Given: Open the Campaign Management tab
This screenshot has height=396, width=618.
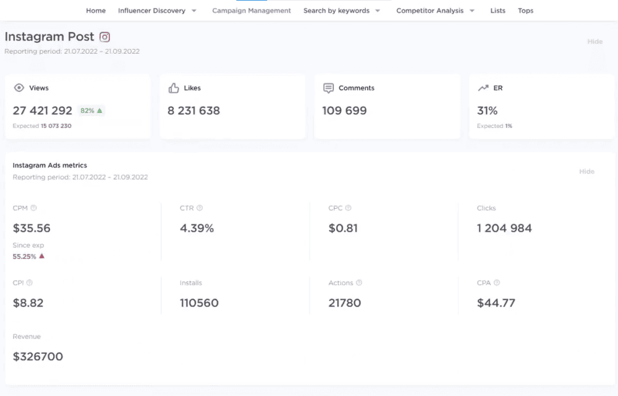Looking at the screenshot, I should [252, 11].
